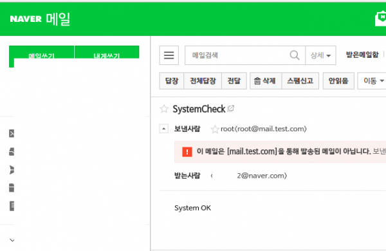This screenshot has height=251, width=386.
Task: Click the 답장 reply button
Action: click(172, 80)
